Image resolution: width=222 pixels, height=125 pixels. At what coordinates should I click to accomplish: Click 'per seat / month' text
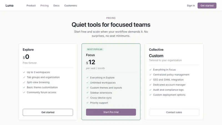tap(95, 68)
